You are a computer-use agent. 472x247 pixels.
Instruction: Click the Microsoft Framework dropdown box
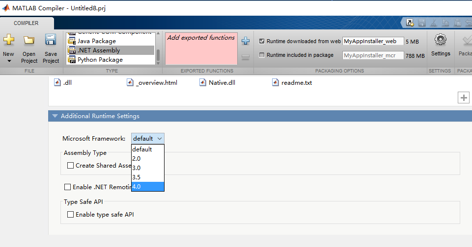pos(147,139)
